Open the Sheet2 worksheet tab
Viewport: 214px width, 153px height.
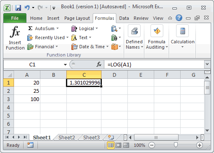[67, 137]
